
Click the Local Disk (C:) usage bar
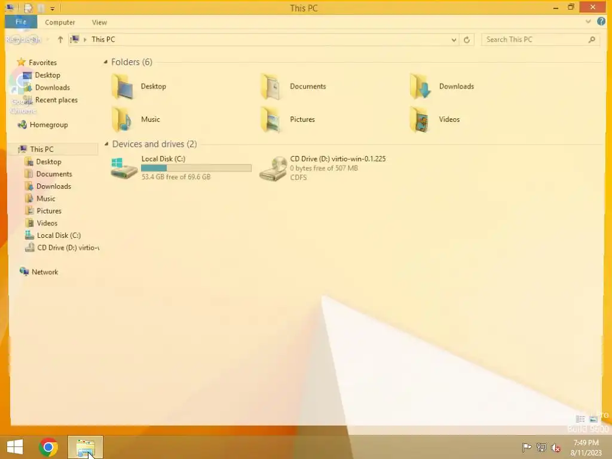(x=196, y=168)
